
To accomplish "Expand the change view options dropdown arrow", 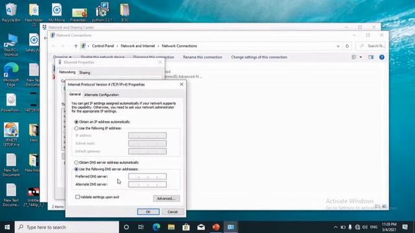I will [x=361, y=57].
